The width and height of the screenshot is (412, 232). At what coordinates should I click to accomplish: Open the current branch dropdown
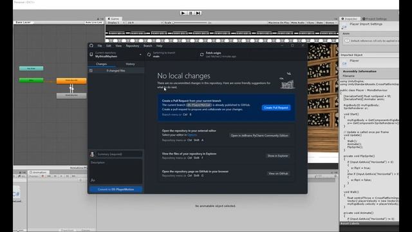coord(171,54)
